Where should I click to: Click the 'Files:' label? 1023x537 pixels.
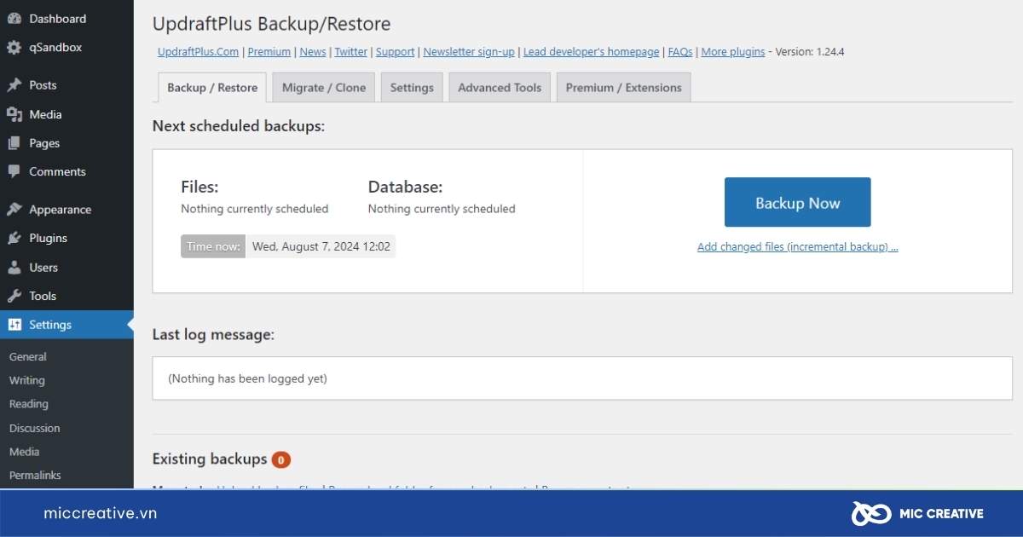199,187
